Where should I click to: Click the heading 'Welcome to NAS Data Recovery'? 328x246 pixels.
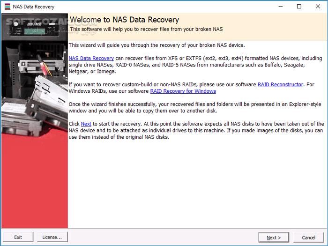[125, 20]
